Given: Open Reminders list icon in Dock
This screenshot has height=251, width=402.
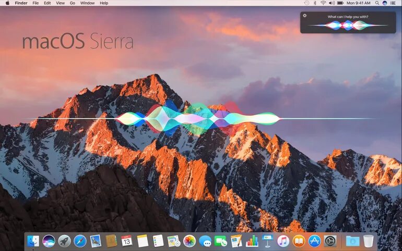Looking at the screenshot, I should point(158,241).
